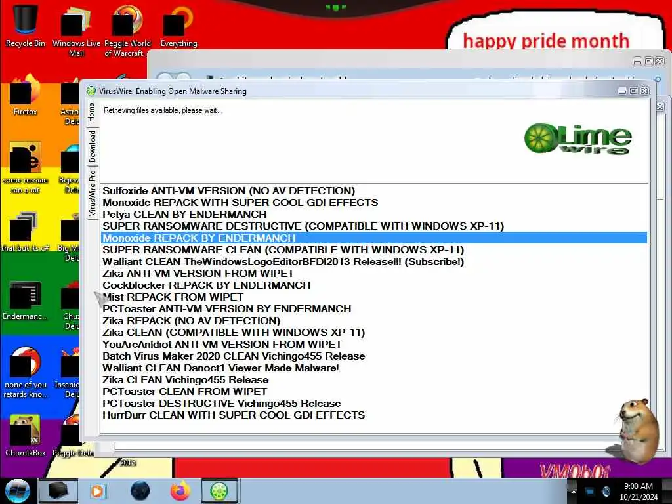Switch to the Home vertical tab
This screenshot has height=504, width=672.
coord(92,113)
